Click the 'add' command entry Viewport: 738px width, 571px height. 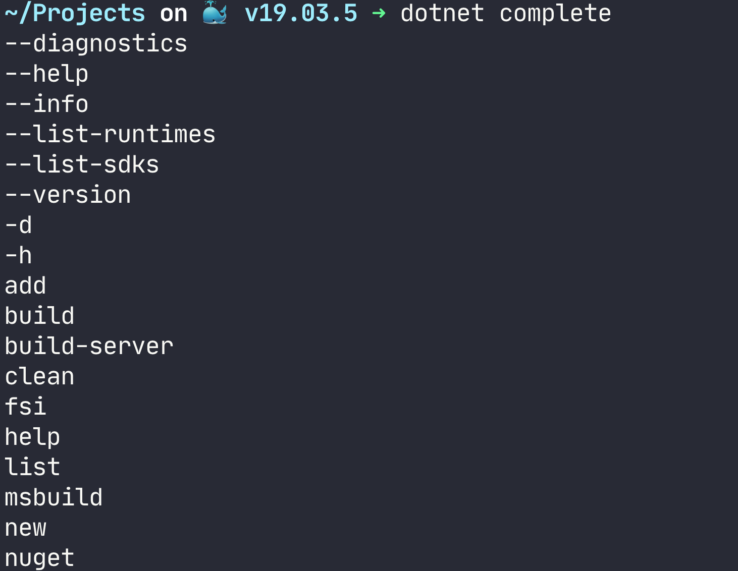click(x=25, y=286)
